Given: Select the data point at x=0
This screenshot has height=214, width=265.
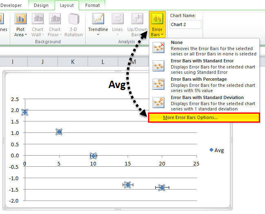Looking at the screenshot, I should (x=25, y=112).
